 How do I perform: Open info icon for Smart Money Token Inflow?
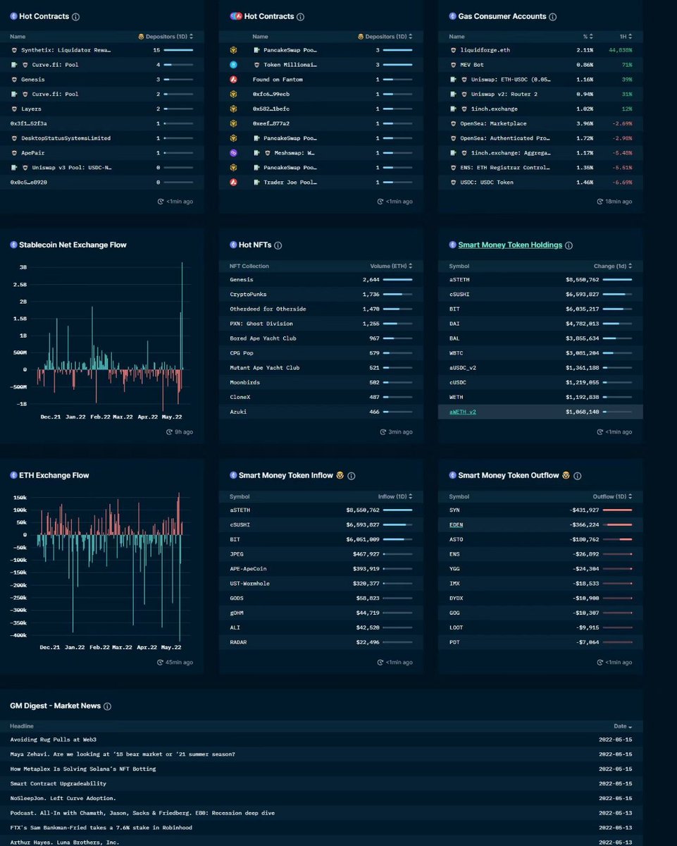(x=351, y=476)
